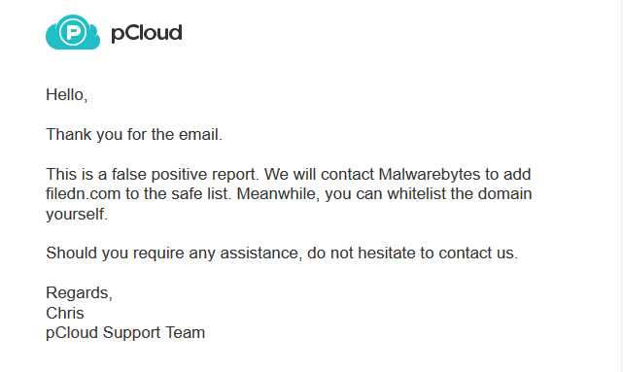The image size is (623, 372).
Task: Click the pCloud wordmark beside the logo
Action: [x=147, y=33]
